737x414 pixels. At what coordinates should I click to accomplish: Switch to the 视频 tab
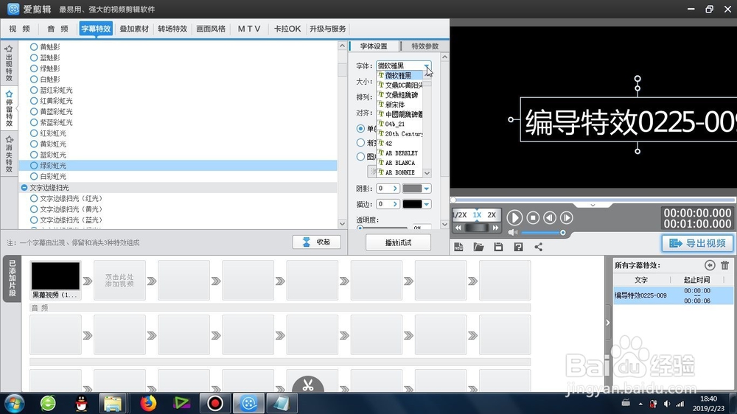pyautogui.click(x=19, y=29)
